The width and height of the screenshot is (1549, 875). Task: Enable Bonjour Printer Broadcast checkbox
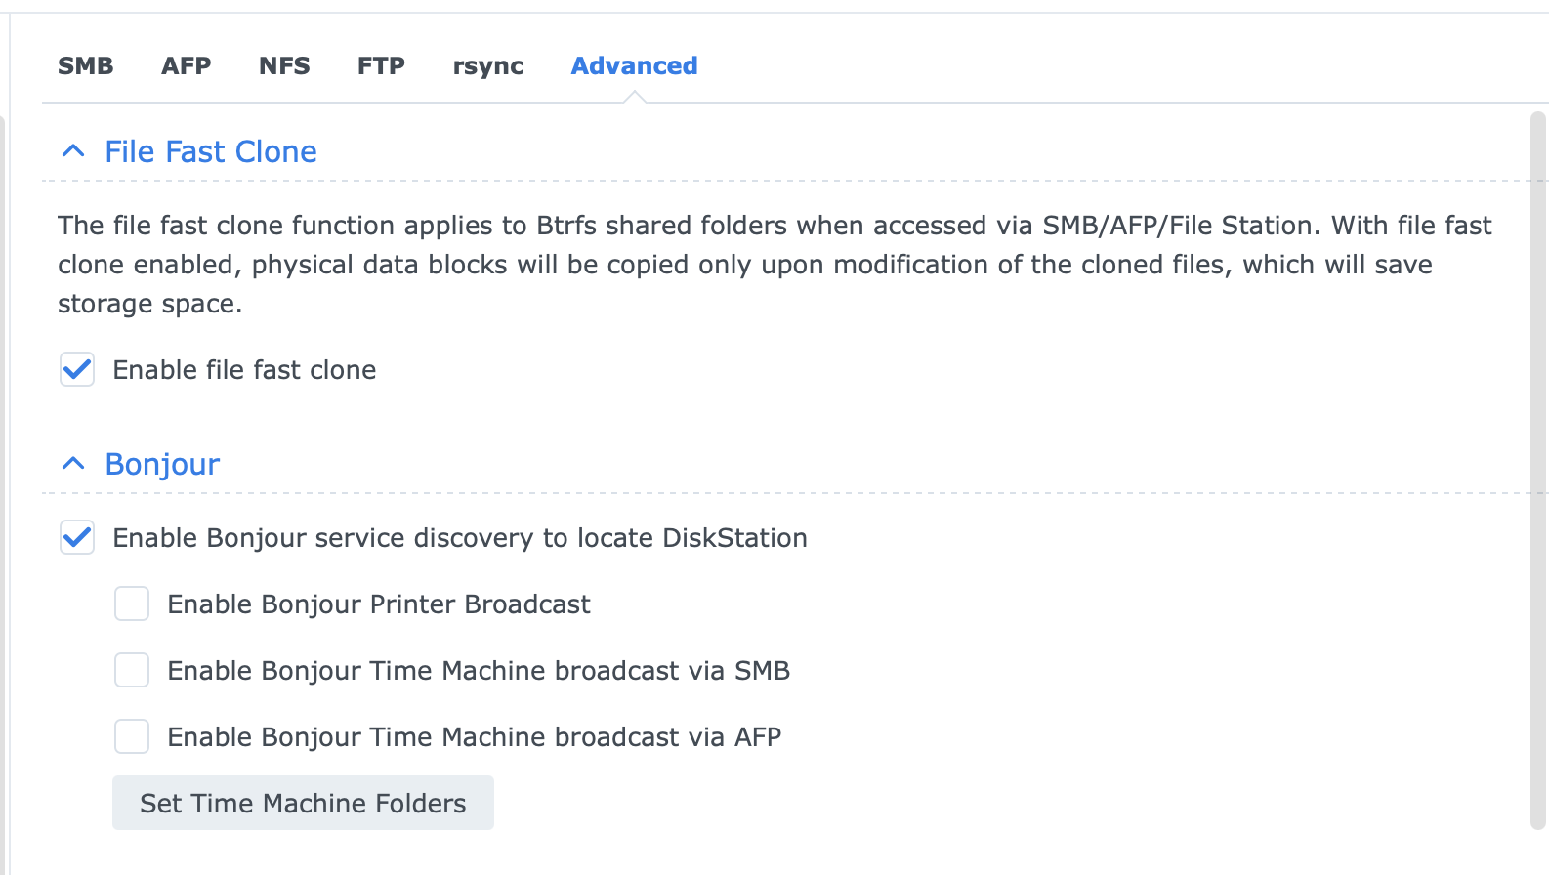pos(132,604)
